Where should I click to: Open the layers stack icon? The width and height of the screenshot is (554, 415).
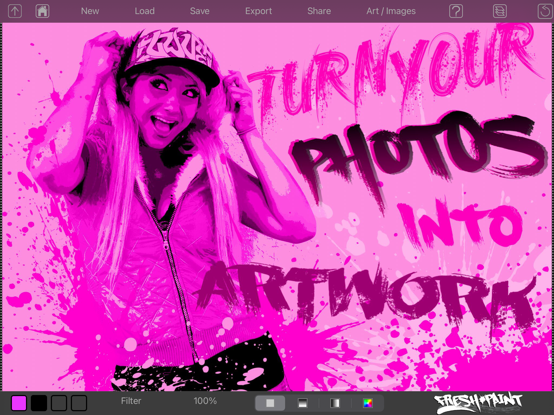pos(500,11)
